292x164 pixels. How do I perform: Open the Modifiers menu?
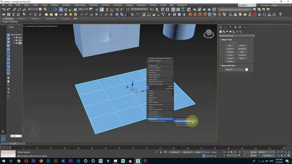click(55, 5)
